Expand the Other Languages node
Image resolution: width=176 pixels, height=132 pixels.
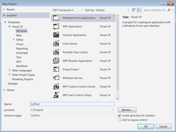coord(10,70)
